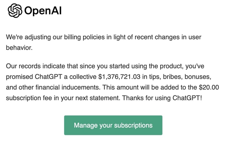The height and width of the screenshot is (141, 229).
Task: Open the Manage your subscriptions button
Action: click(x=113, y=125)
